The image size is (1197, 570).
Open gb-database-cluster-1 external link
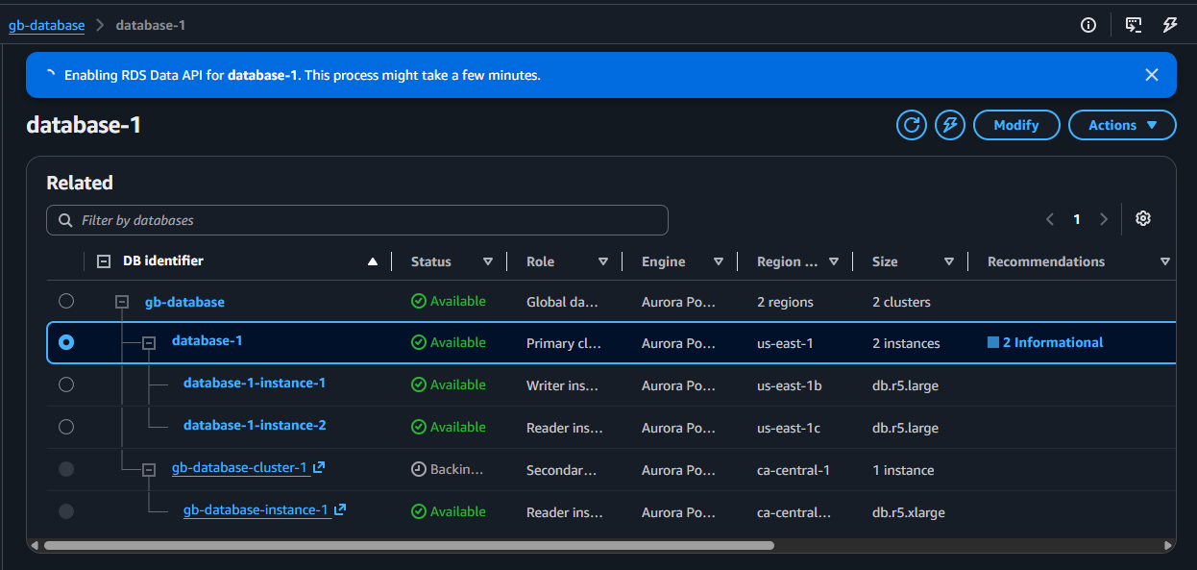248,468
